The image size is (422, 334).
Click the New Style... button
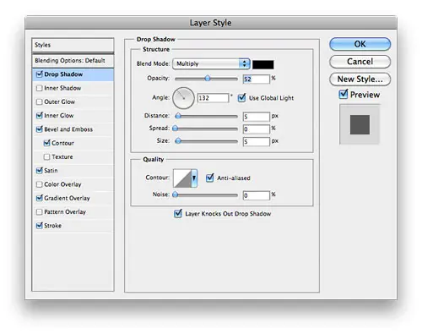[360, 79]
